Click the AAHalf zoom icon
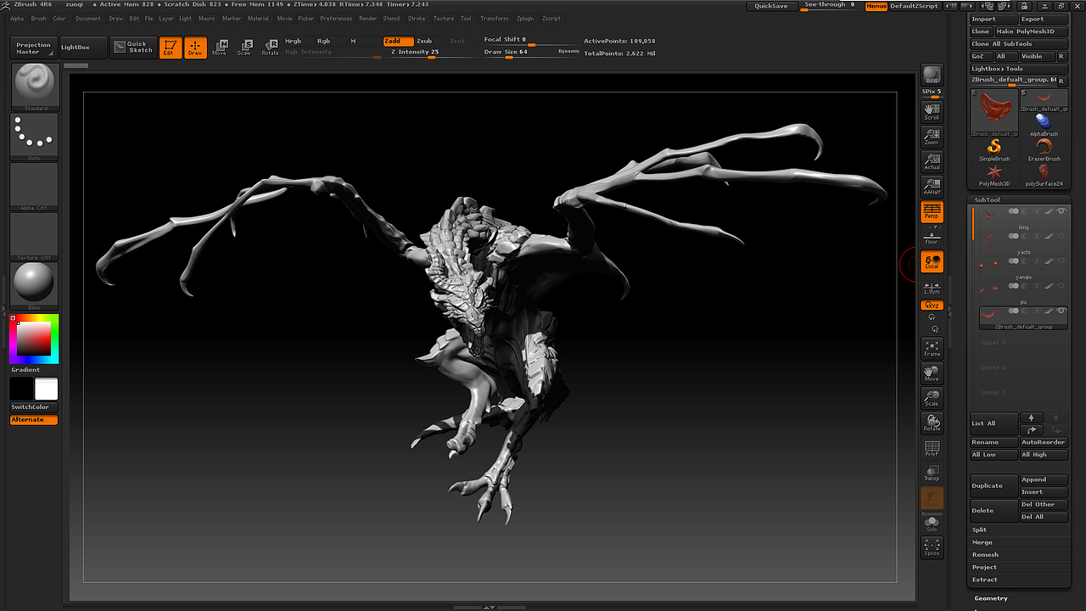Image resolution: width=1086 pixels, height=611 pixels. (932, 187)
